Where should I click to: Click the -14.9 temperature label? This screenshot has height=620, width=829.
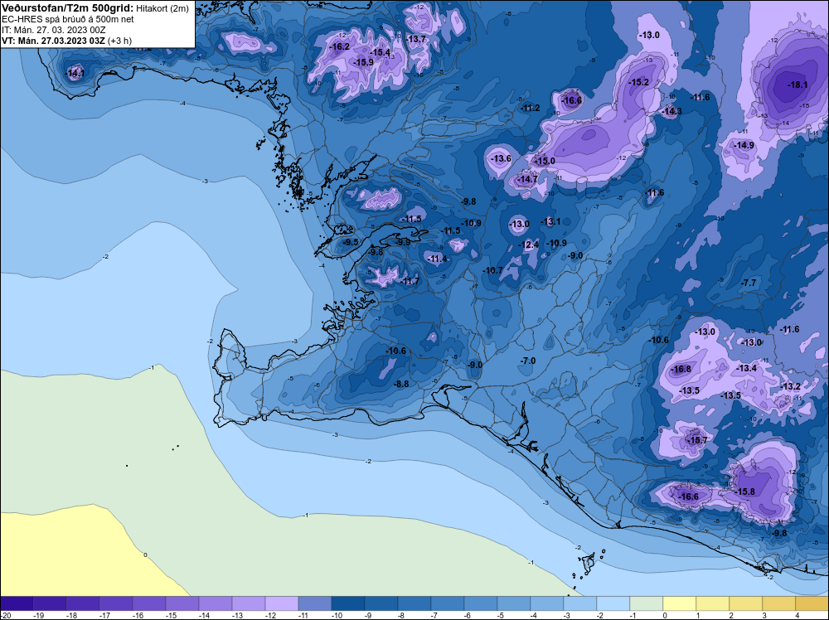click(x=744, y=145)
